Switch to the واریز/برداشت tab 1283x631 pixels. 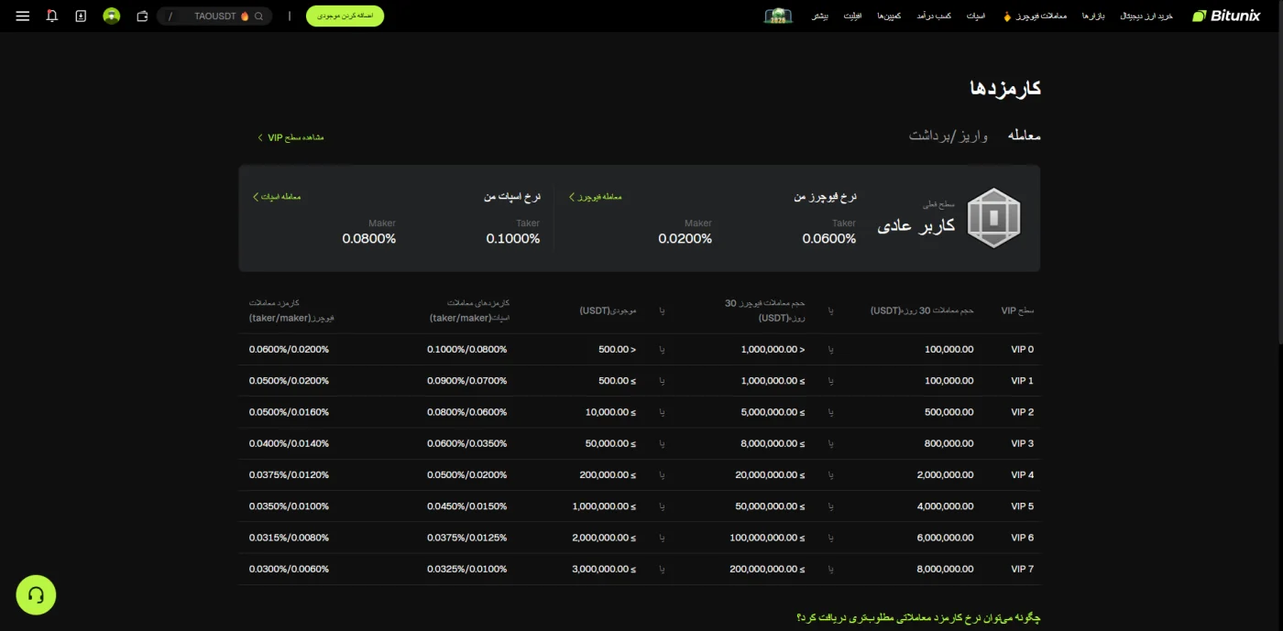coord(949,136)
